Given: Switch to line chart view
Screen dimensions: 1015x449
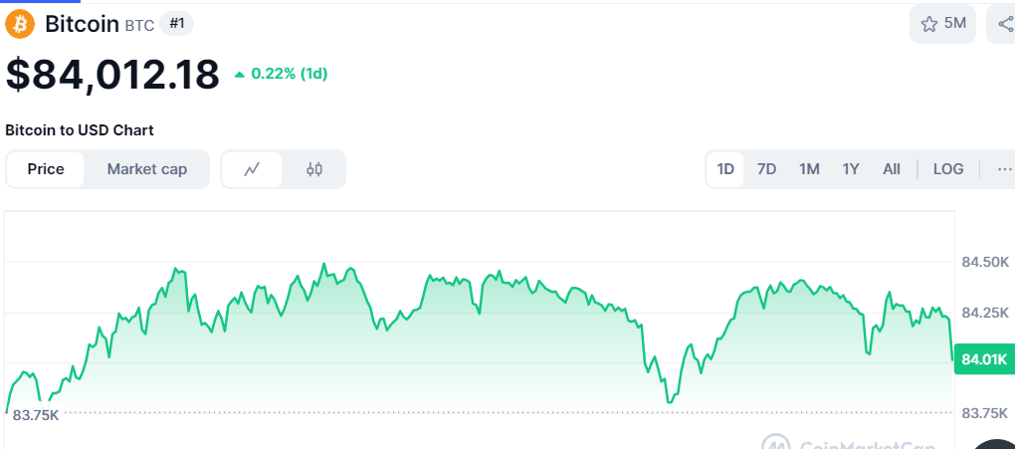Looking at the screenshot, I should tap(252, 169).
